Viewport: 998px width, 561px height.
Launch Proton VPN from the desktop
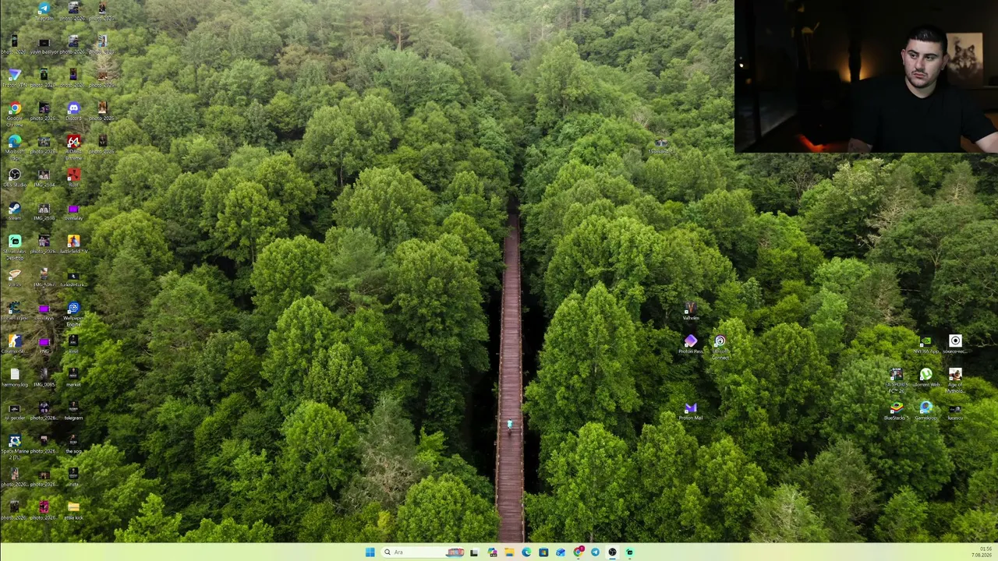(x=15, y=79)
